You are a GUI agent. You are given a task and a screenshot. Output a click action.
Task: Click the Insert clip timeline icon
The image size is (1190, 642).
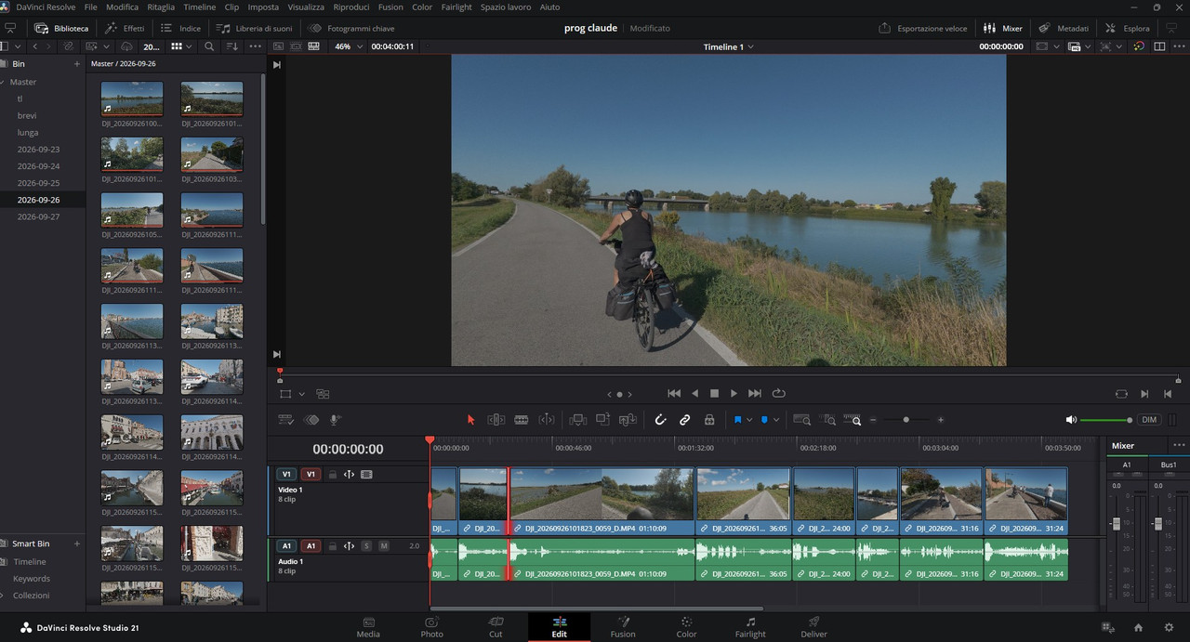click(x=578, y=420)
